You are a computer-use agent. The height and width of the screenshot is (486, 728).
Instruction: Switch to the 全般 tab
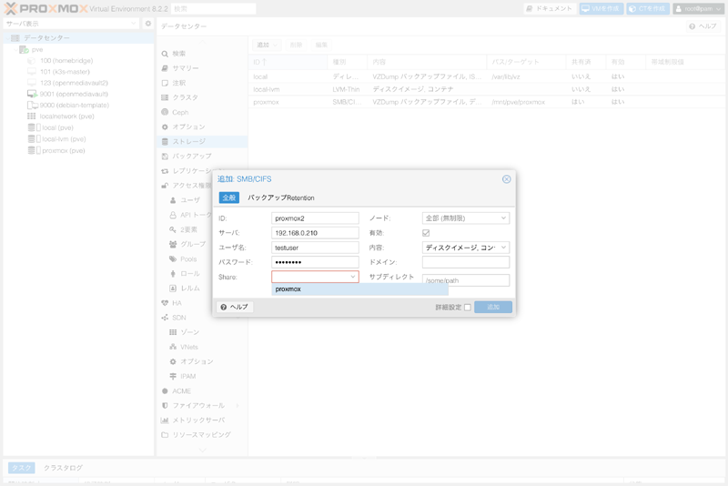coord(229,197)
